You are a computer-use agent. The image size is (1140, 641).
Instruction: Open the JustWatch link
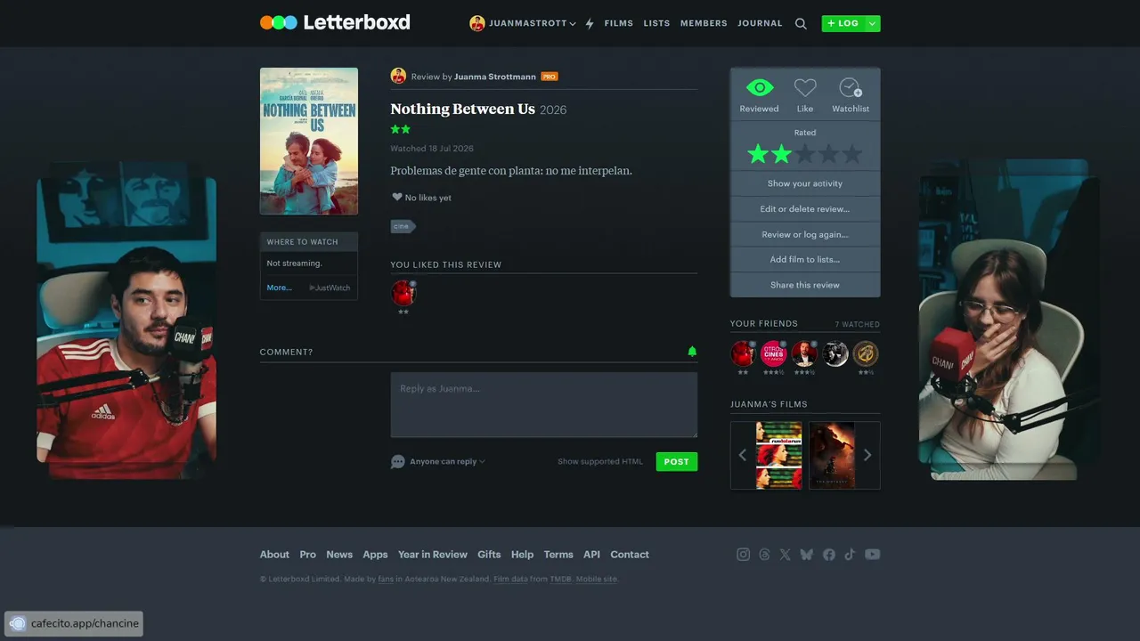[x=330, y=288]
